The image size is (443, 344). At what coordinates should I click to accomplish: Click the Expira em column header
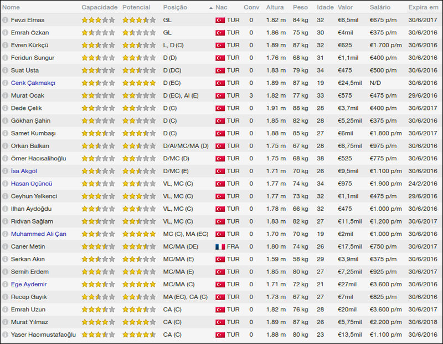(x=424, y=7)
